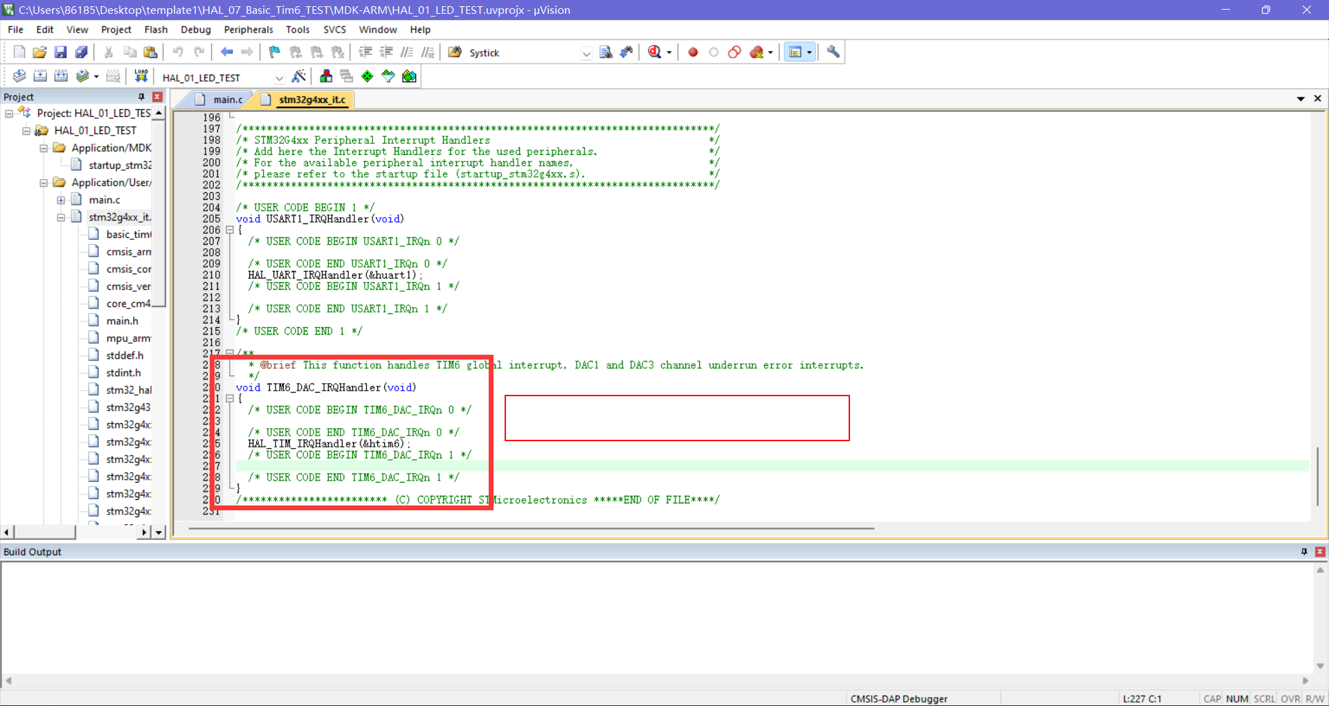
Task: Collapse Application/MDK folder node
Action: click(x=44, y=148)
